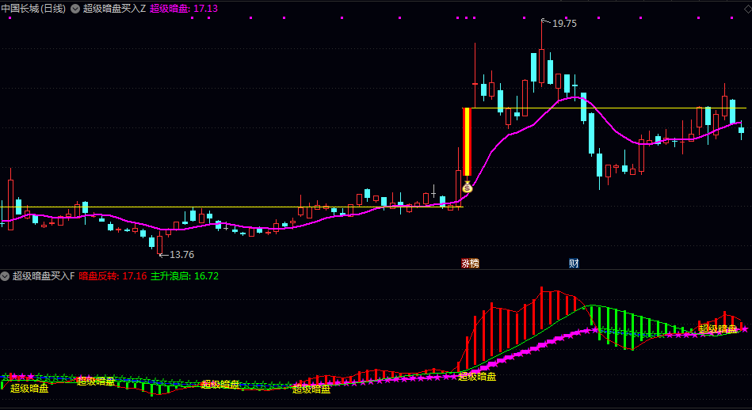Click the 超级暗盘: 17.13 value label

tap(184, 9)
